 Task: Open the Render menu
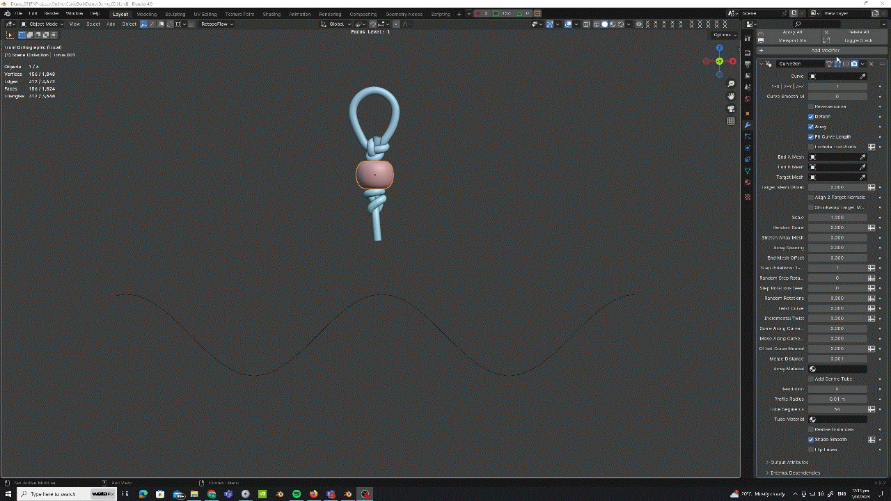52,13
